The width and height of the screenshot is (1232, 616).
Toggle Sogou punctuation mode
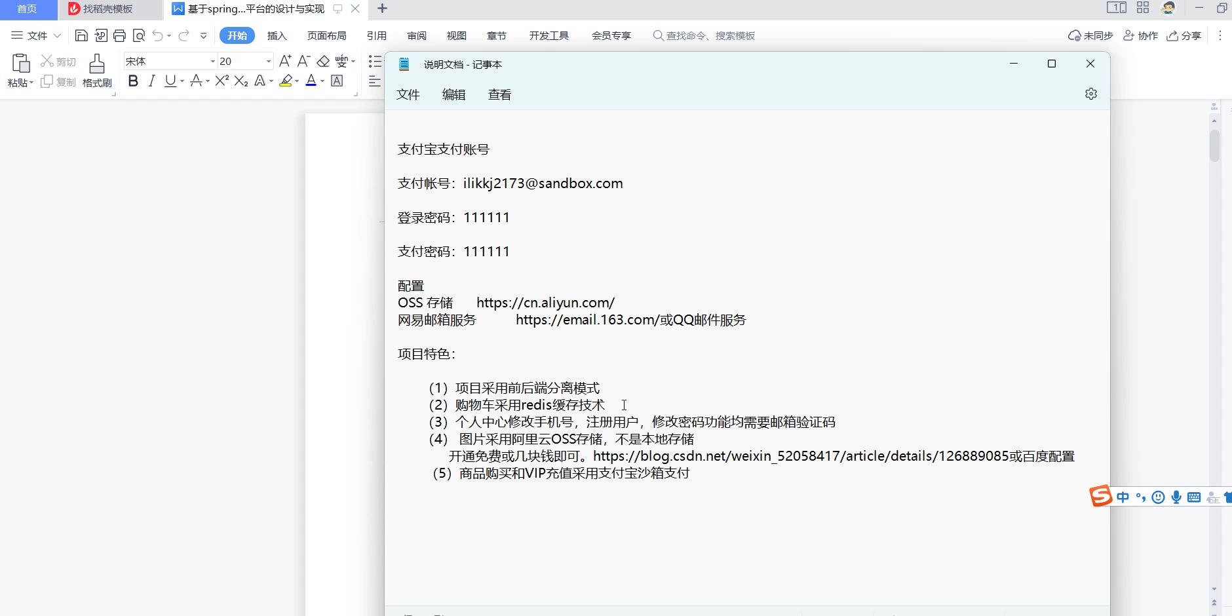(x=1141, y=497)
